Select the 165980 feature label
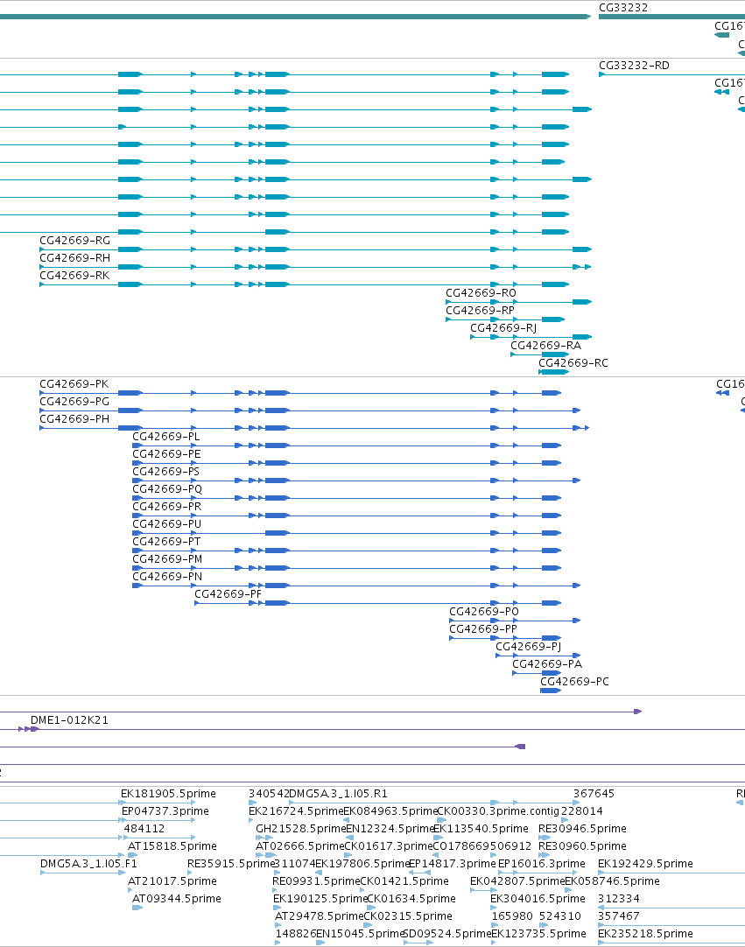 [x=512, y=916]
